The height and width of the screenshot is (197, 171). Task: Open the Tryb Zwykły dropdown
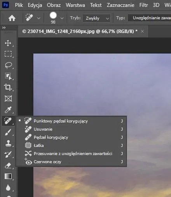pos(96,18)
